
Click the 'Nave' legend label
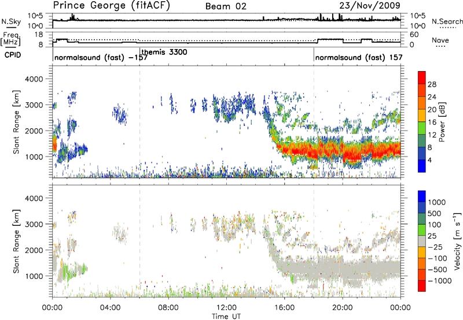pyautogui.click(x=440, y=40)
